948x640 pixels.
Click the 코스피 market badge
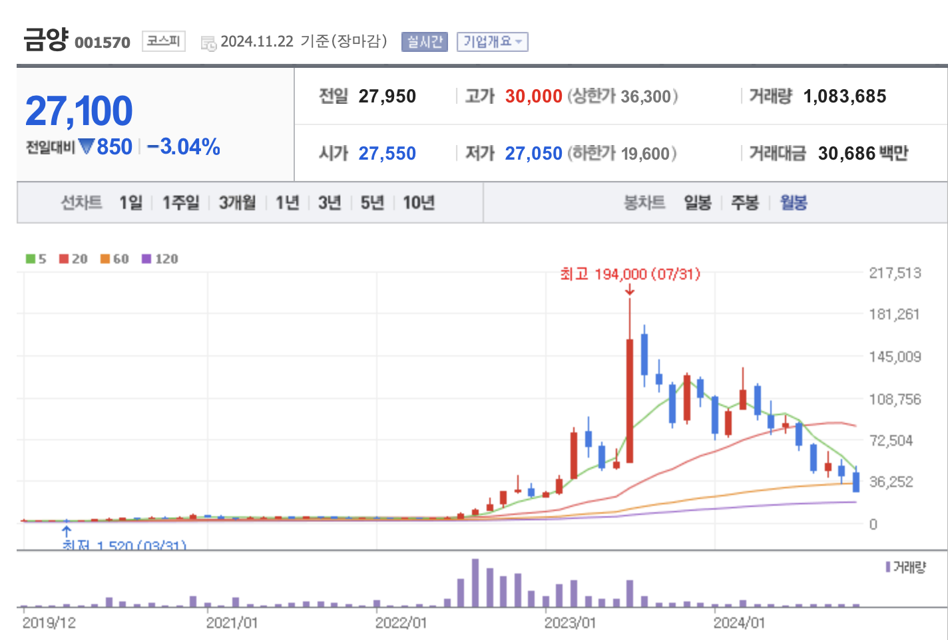(x=163, y=41)
